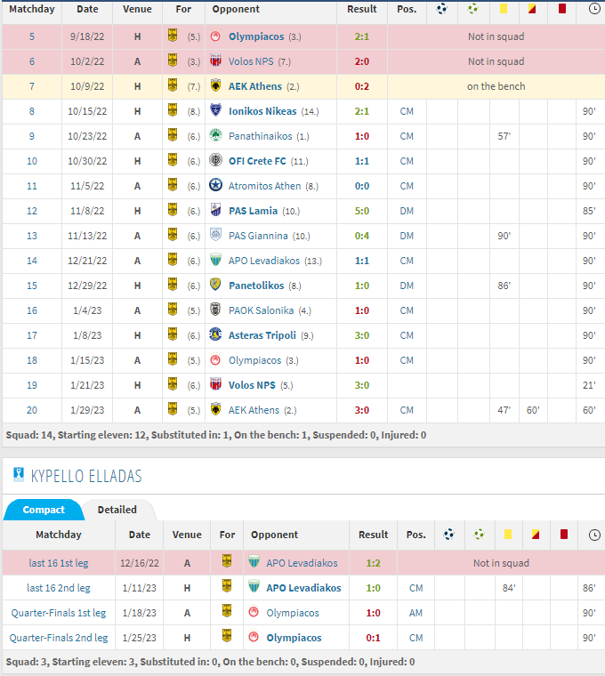605x676 pixels.
Task: Open matchday 16 link
Action: 32,310
